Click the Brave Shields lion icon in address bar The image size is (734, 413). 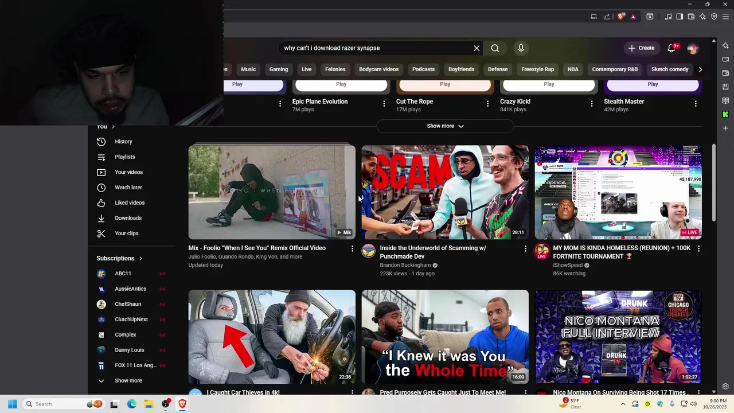[x=621, y=17]
